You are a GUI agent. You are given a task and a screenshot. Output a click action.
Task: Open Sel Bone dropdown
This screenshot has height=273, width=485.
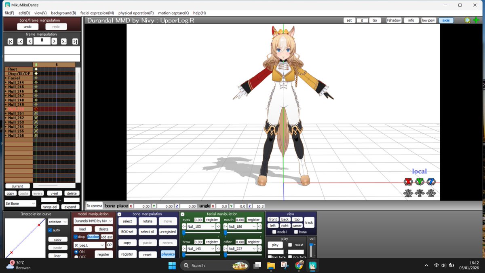(x=20, y=203)
